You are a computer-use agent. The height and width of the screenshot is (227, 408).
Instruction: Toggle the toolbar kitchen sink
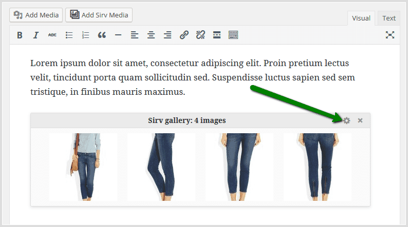[x=233, y=35]
